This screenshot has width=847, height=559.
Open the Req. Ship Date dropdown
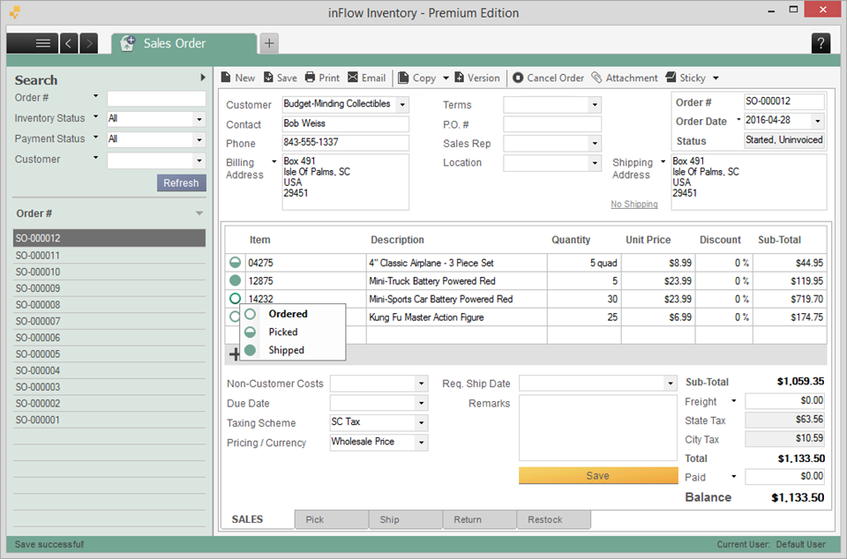point(671,383)
